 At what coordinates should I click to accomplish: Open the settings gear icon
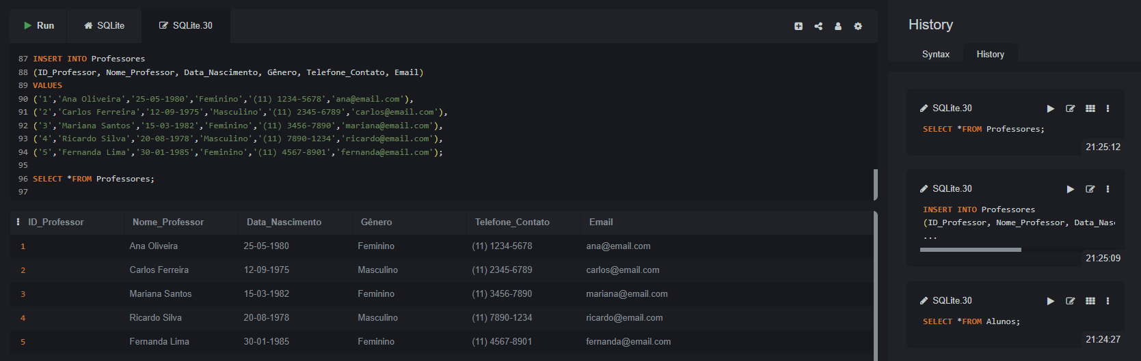(x=858, y=26)
